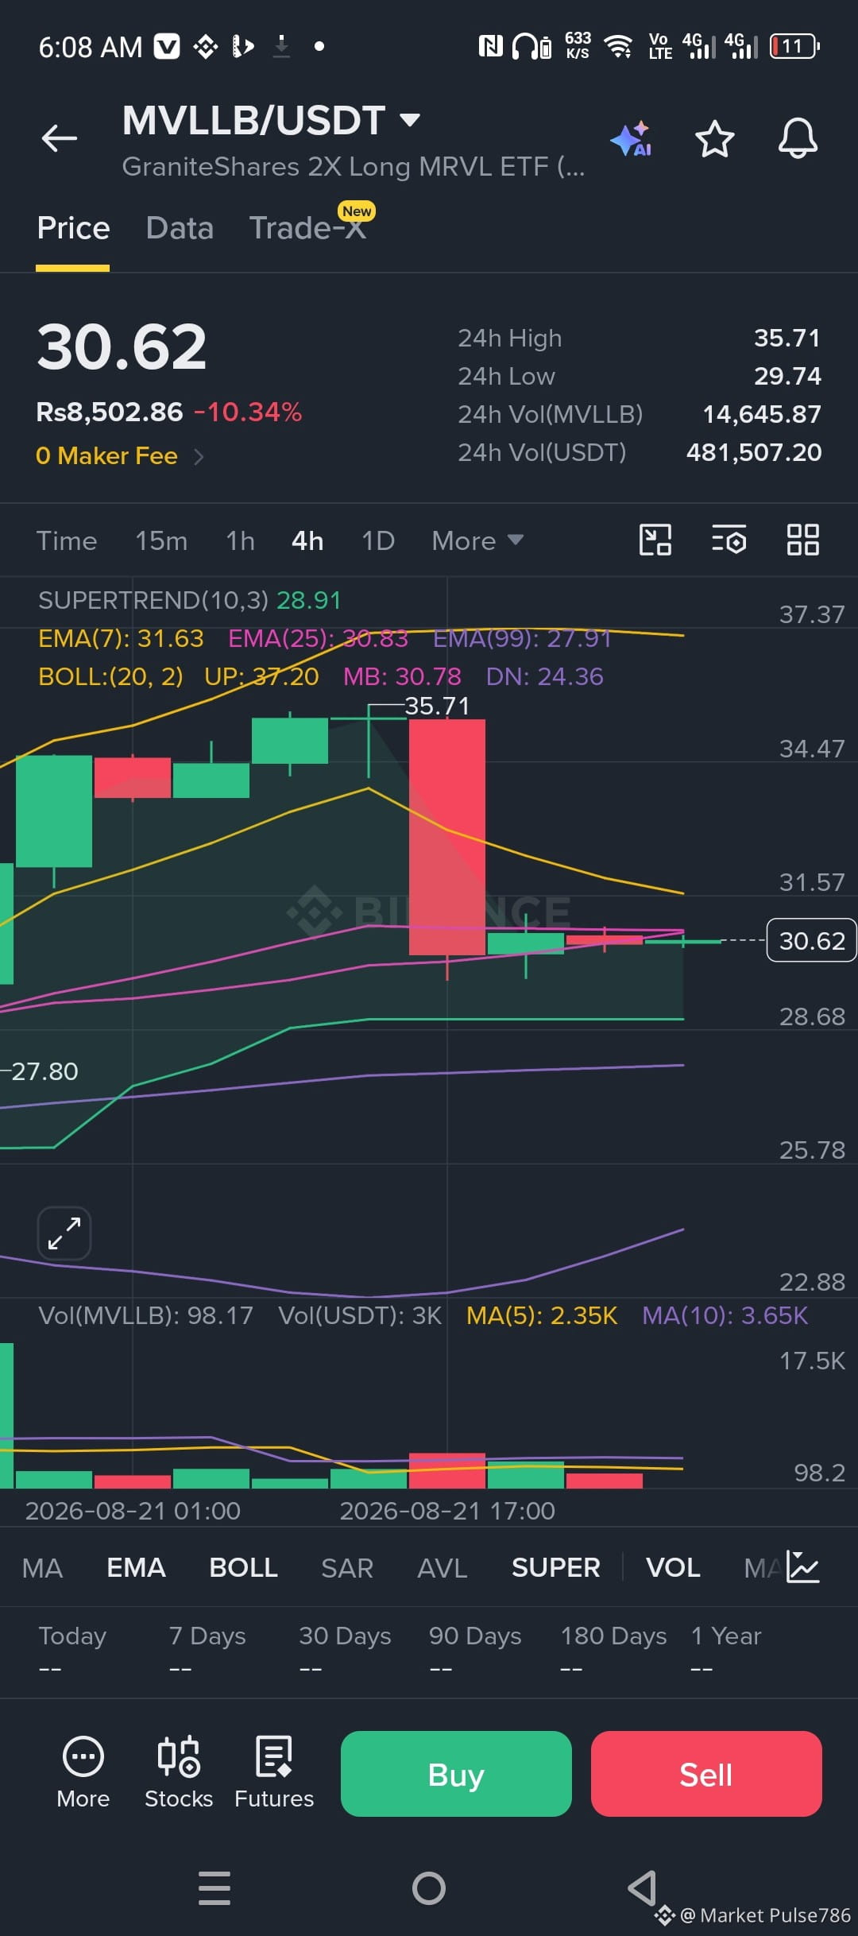
Task: Select the 1D interval
Action: coord(378,541)
